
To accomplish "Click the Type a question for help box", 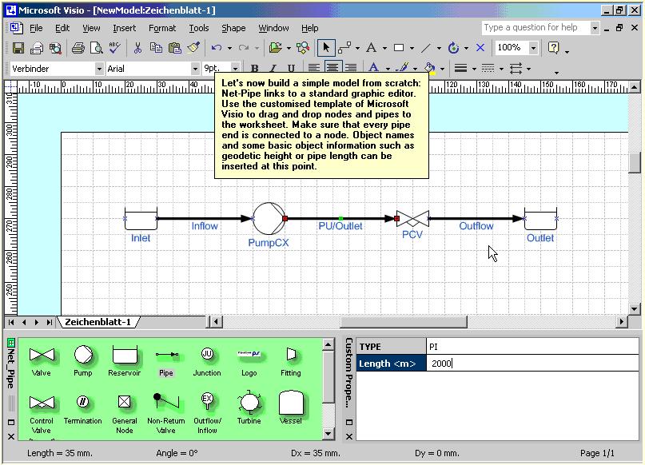I will point(536,28).
